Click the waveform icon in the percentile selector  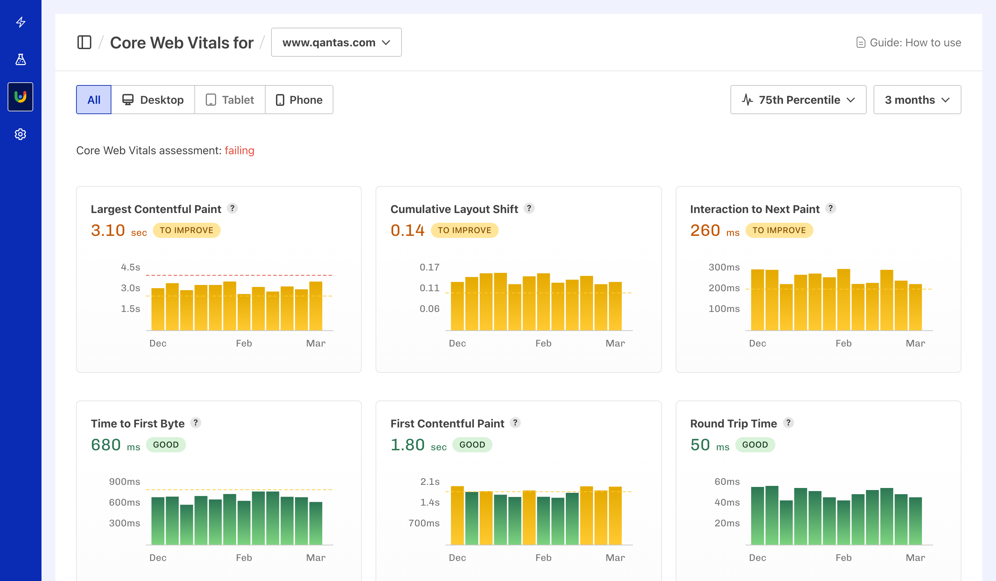coord(748,100)
